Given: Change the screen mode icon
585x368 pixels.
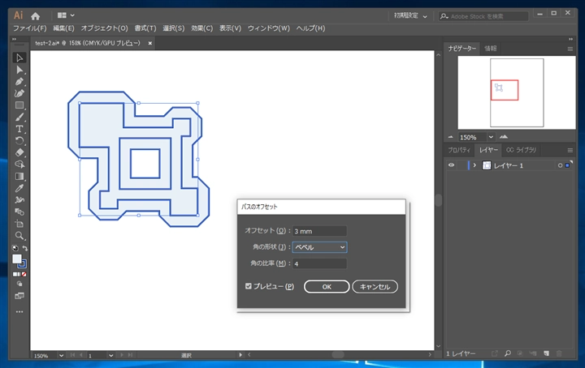Looking at the screenshot, I should point(19,296).
